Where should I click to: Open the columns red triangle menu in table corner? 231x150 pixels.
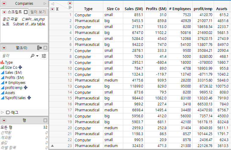(x=70, y=3)
